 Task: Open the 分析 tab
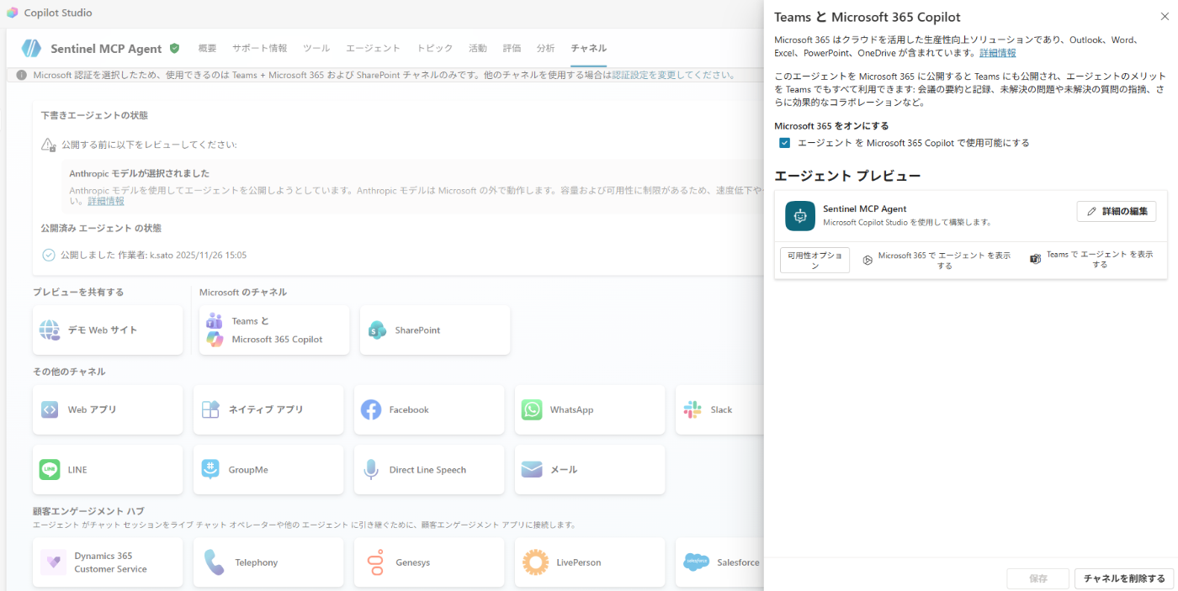point(545,48)
